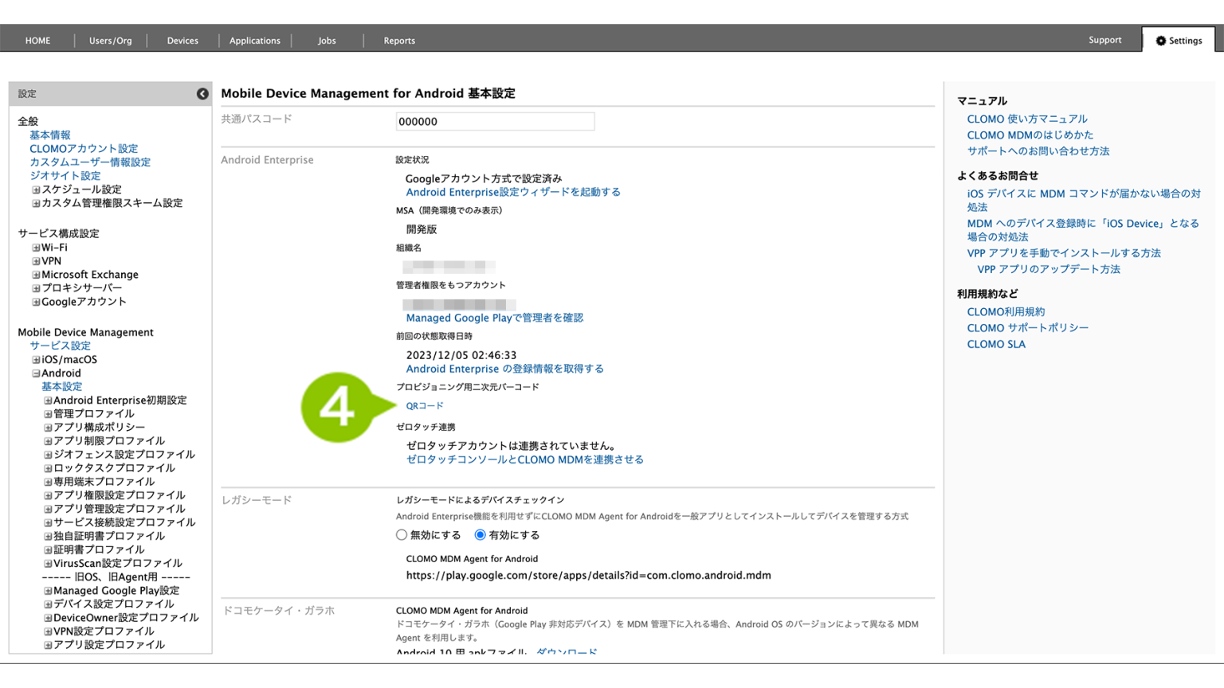Open the Reports menu tab

[x=399, y=41]
